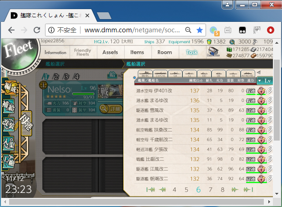Viewport: 282px width, 207px height.
Task: Click the 給 supply icon above fleet
Action: click(x=112, y=75)
